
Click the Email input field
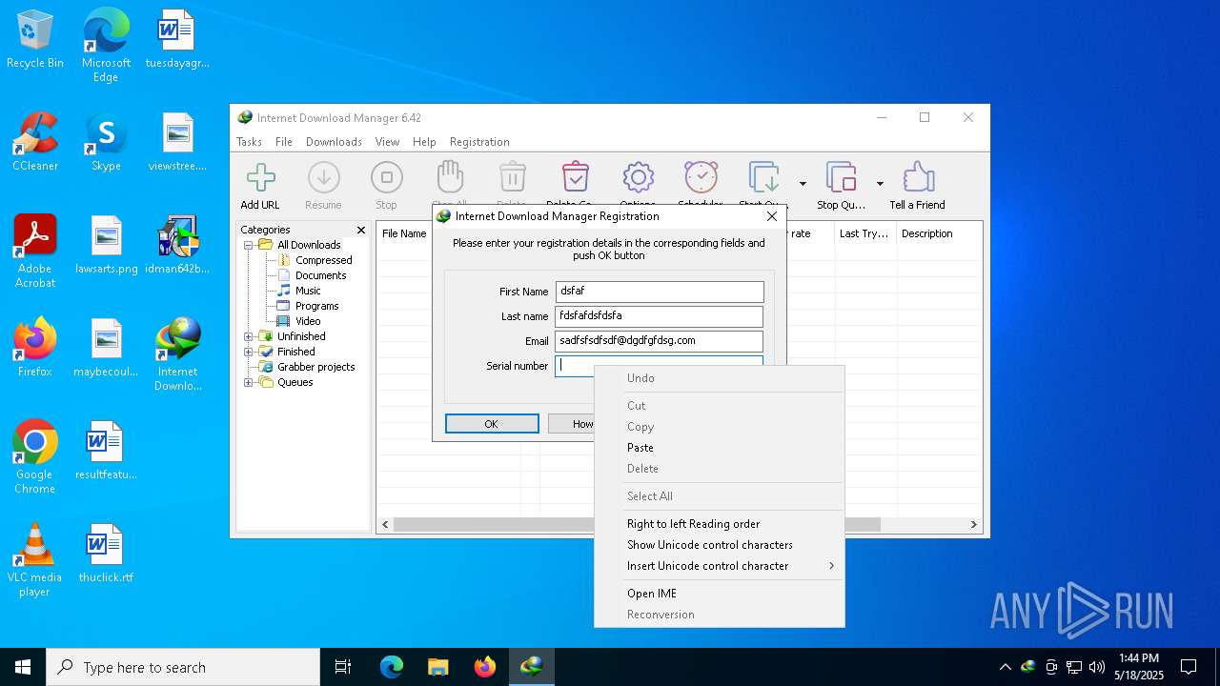(x=660, y=341)
